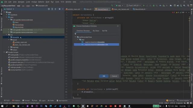193x108 pixels.
Task: Select the drawable directory in the dialog
Action: click(96, 42)
